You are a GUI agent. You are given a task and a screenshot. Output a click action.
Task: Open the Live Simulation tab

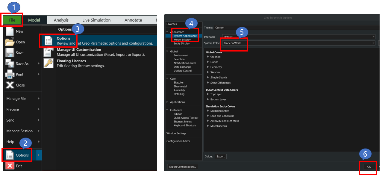pyautogui.click(x=96, y=20)
